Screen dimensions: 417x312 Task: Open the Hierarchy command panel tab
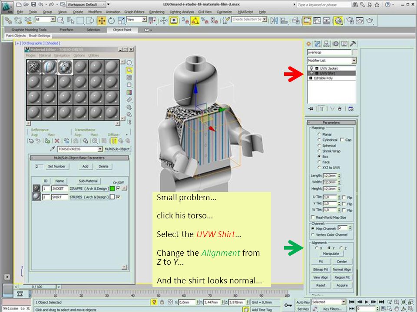pos(326,44)
